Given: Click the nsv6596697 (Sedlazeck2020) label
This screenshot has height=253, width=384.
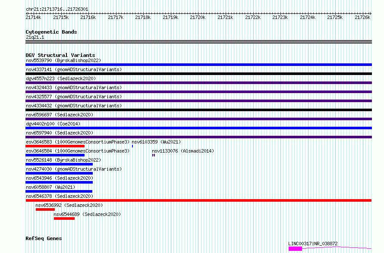Looking at the screenshot, I should 60,115.
